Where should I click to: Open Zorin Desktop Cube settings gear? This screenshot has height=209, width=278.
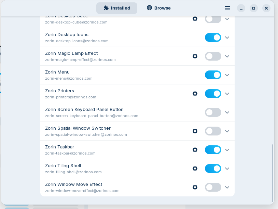pyautogui.click(x=195, y=19)
